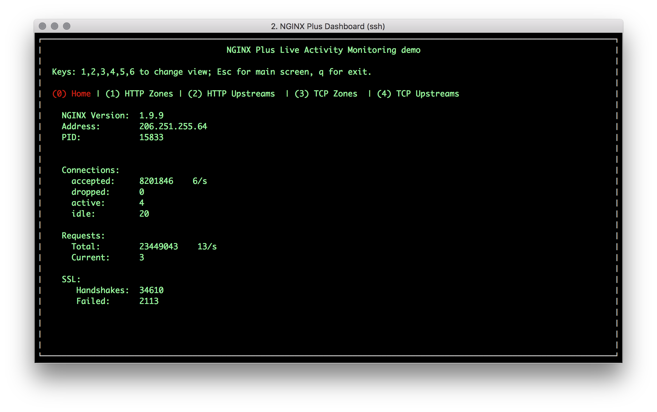The height and width of the screenshot is (412, 657).
Task: Click the NGINX version number 1.9.9
Action: coord(151,116)
